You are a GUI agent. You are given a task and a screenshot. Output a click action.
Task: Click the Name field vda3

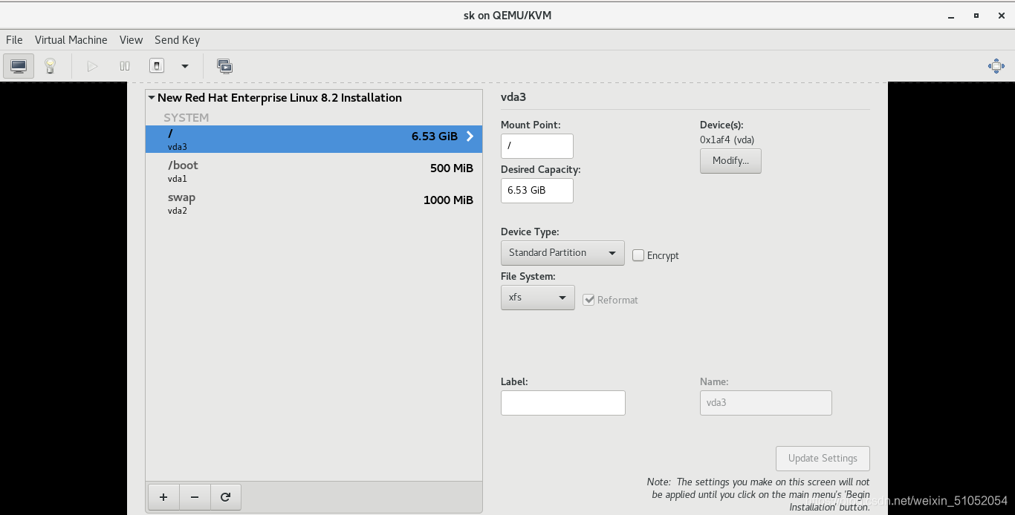(x=766, y=403)
